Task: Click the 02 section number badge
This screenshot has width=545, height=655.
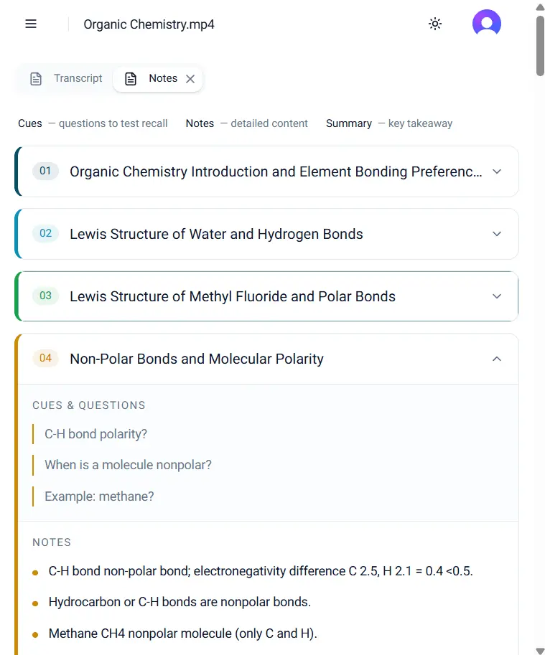Action: (45, 233)
